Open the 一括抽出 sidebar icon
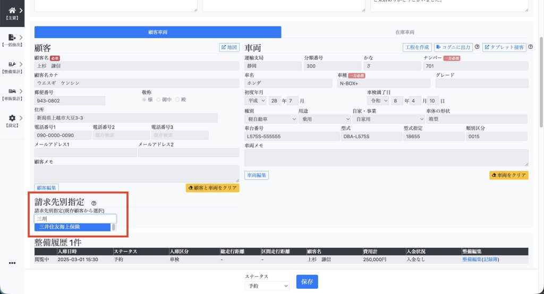This screenshot has height=294, width=544. 12,38
